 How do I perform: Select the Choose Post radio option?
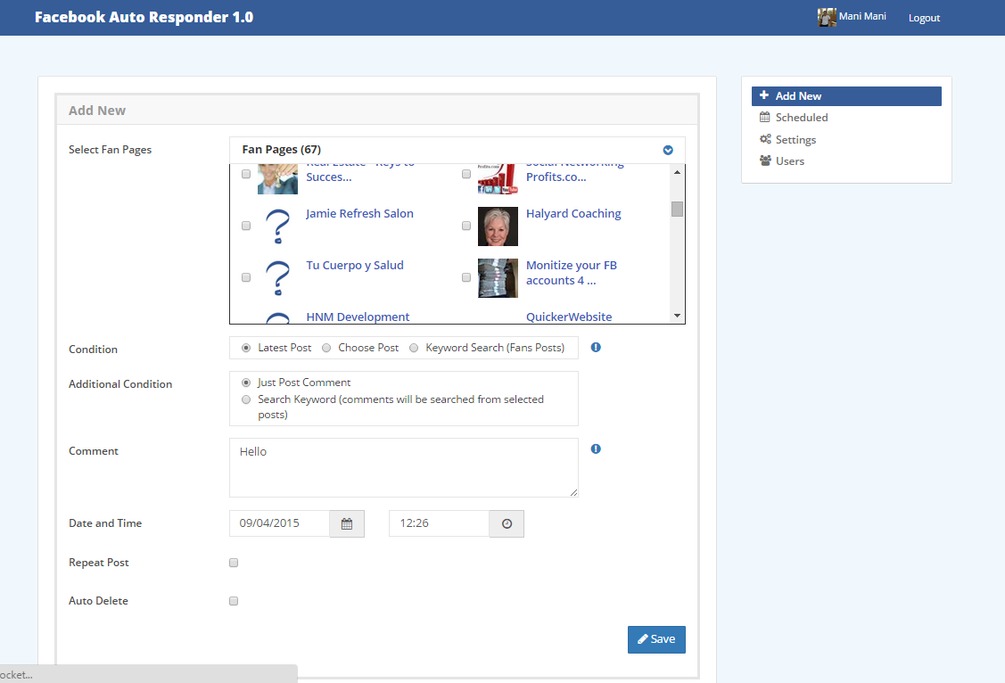326,348
